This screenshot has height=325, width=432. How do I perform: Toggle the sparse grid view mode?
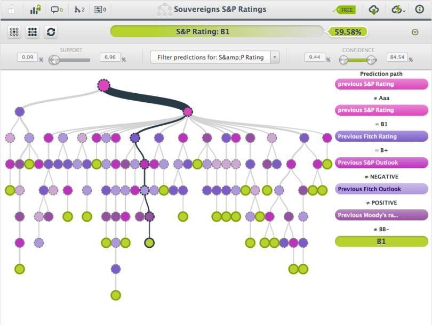coord(13,31)
